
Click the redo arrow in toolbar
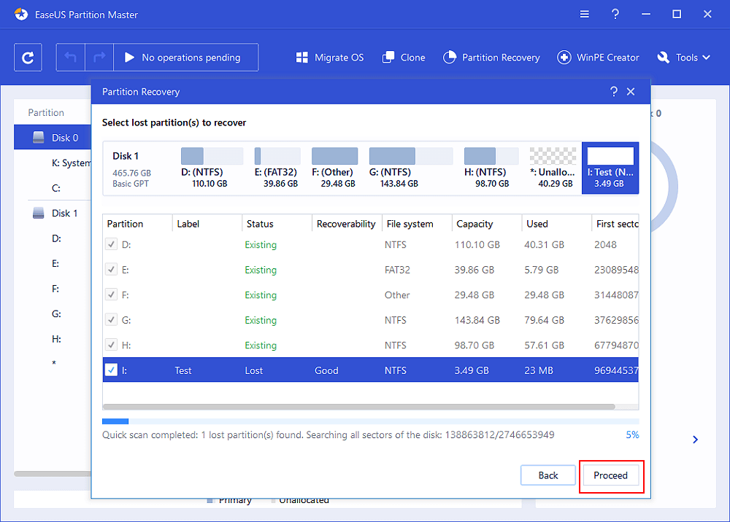[x=99, y=58]
